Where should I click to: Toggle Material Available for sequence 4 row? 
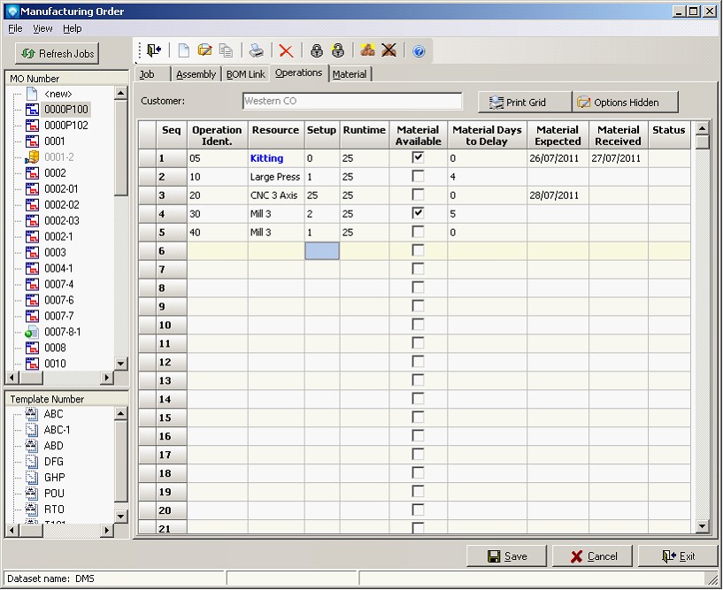tap(418, 213)
